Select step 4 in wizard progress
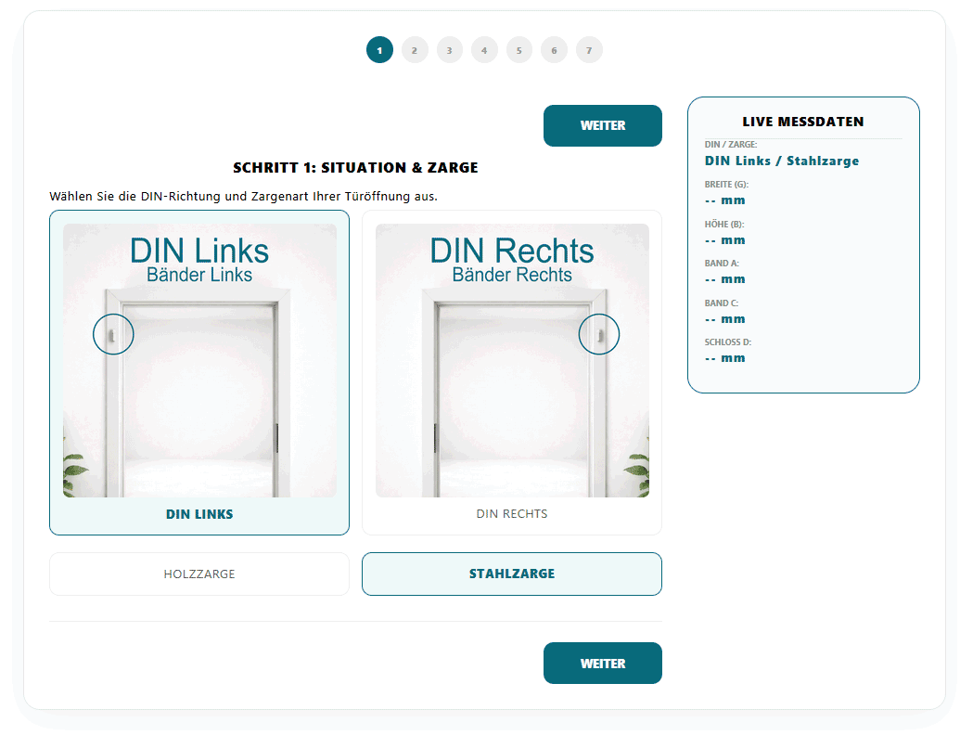 coord(484,50)
